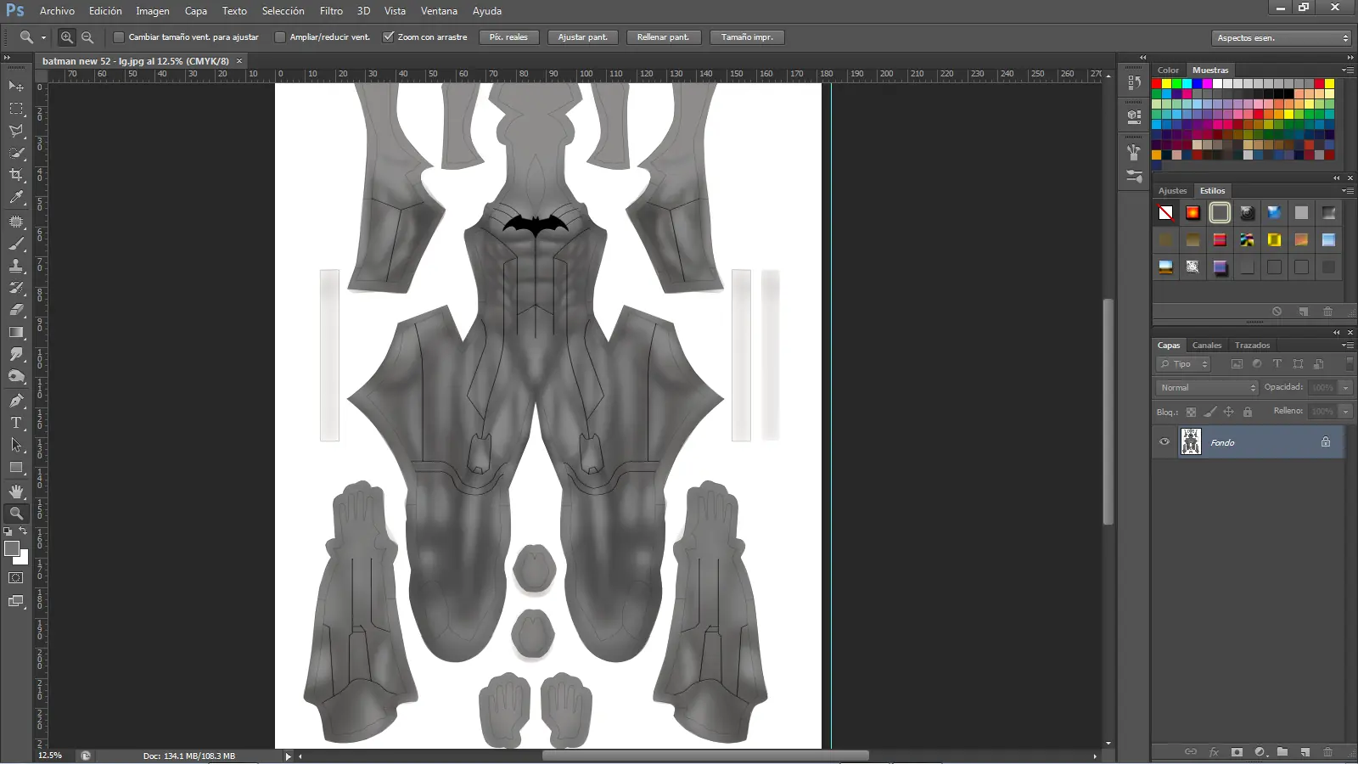Open the layer filter 'Tipo' dropdown
The height and width of the screenshot is (764, 1358).
1181,364
